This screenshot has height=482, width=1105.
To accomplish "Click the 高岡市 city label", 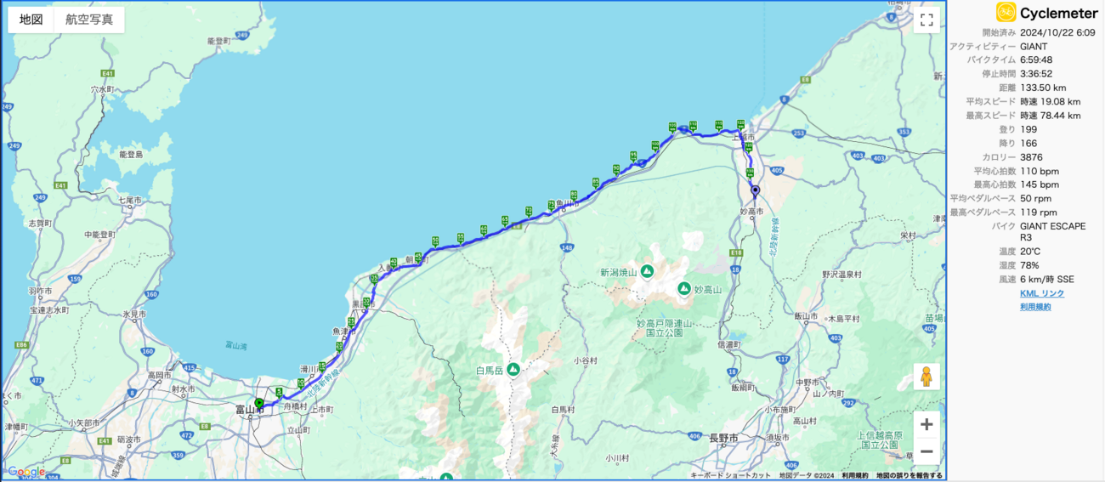I will [x=159, y=375].
